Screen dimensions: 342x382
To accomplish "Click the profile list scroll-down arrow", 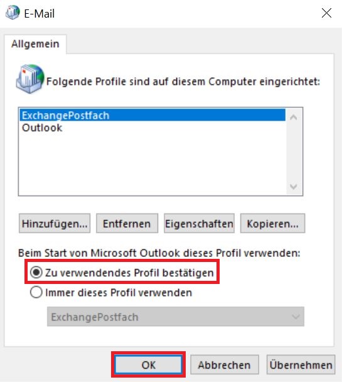I will pyautogui.click(x=294, y=187).
